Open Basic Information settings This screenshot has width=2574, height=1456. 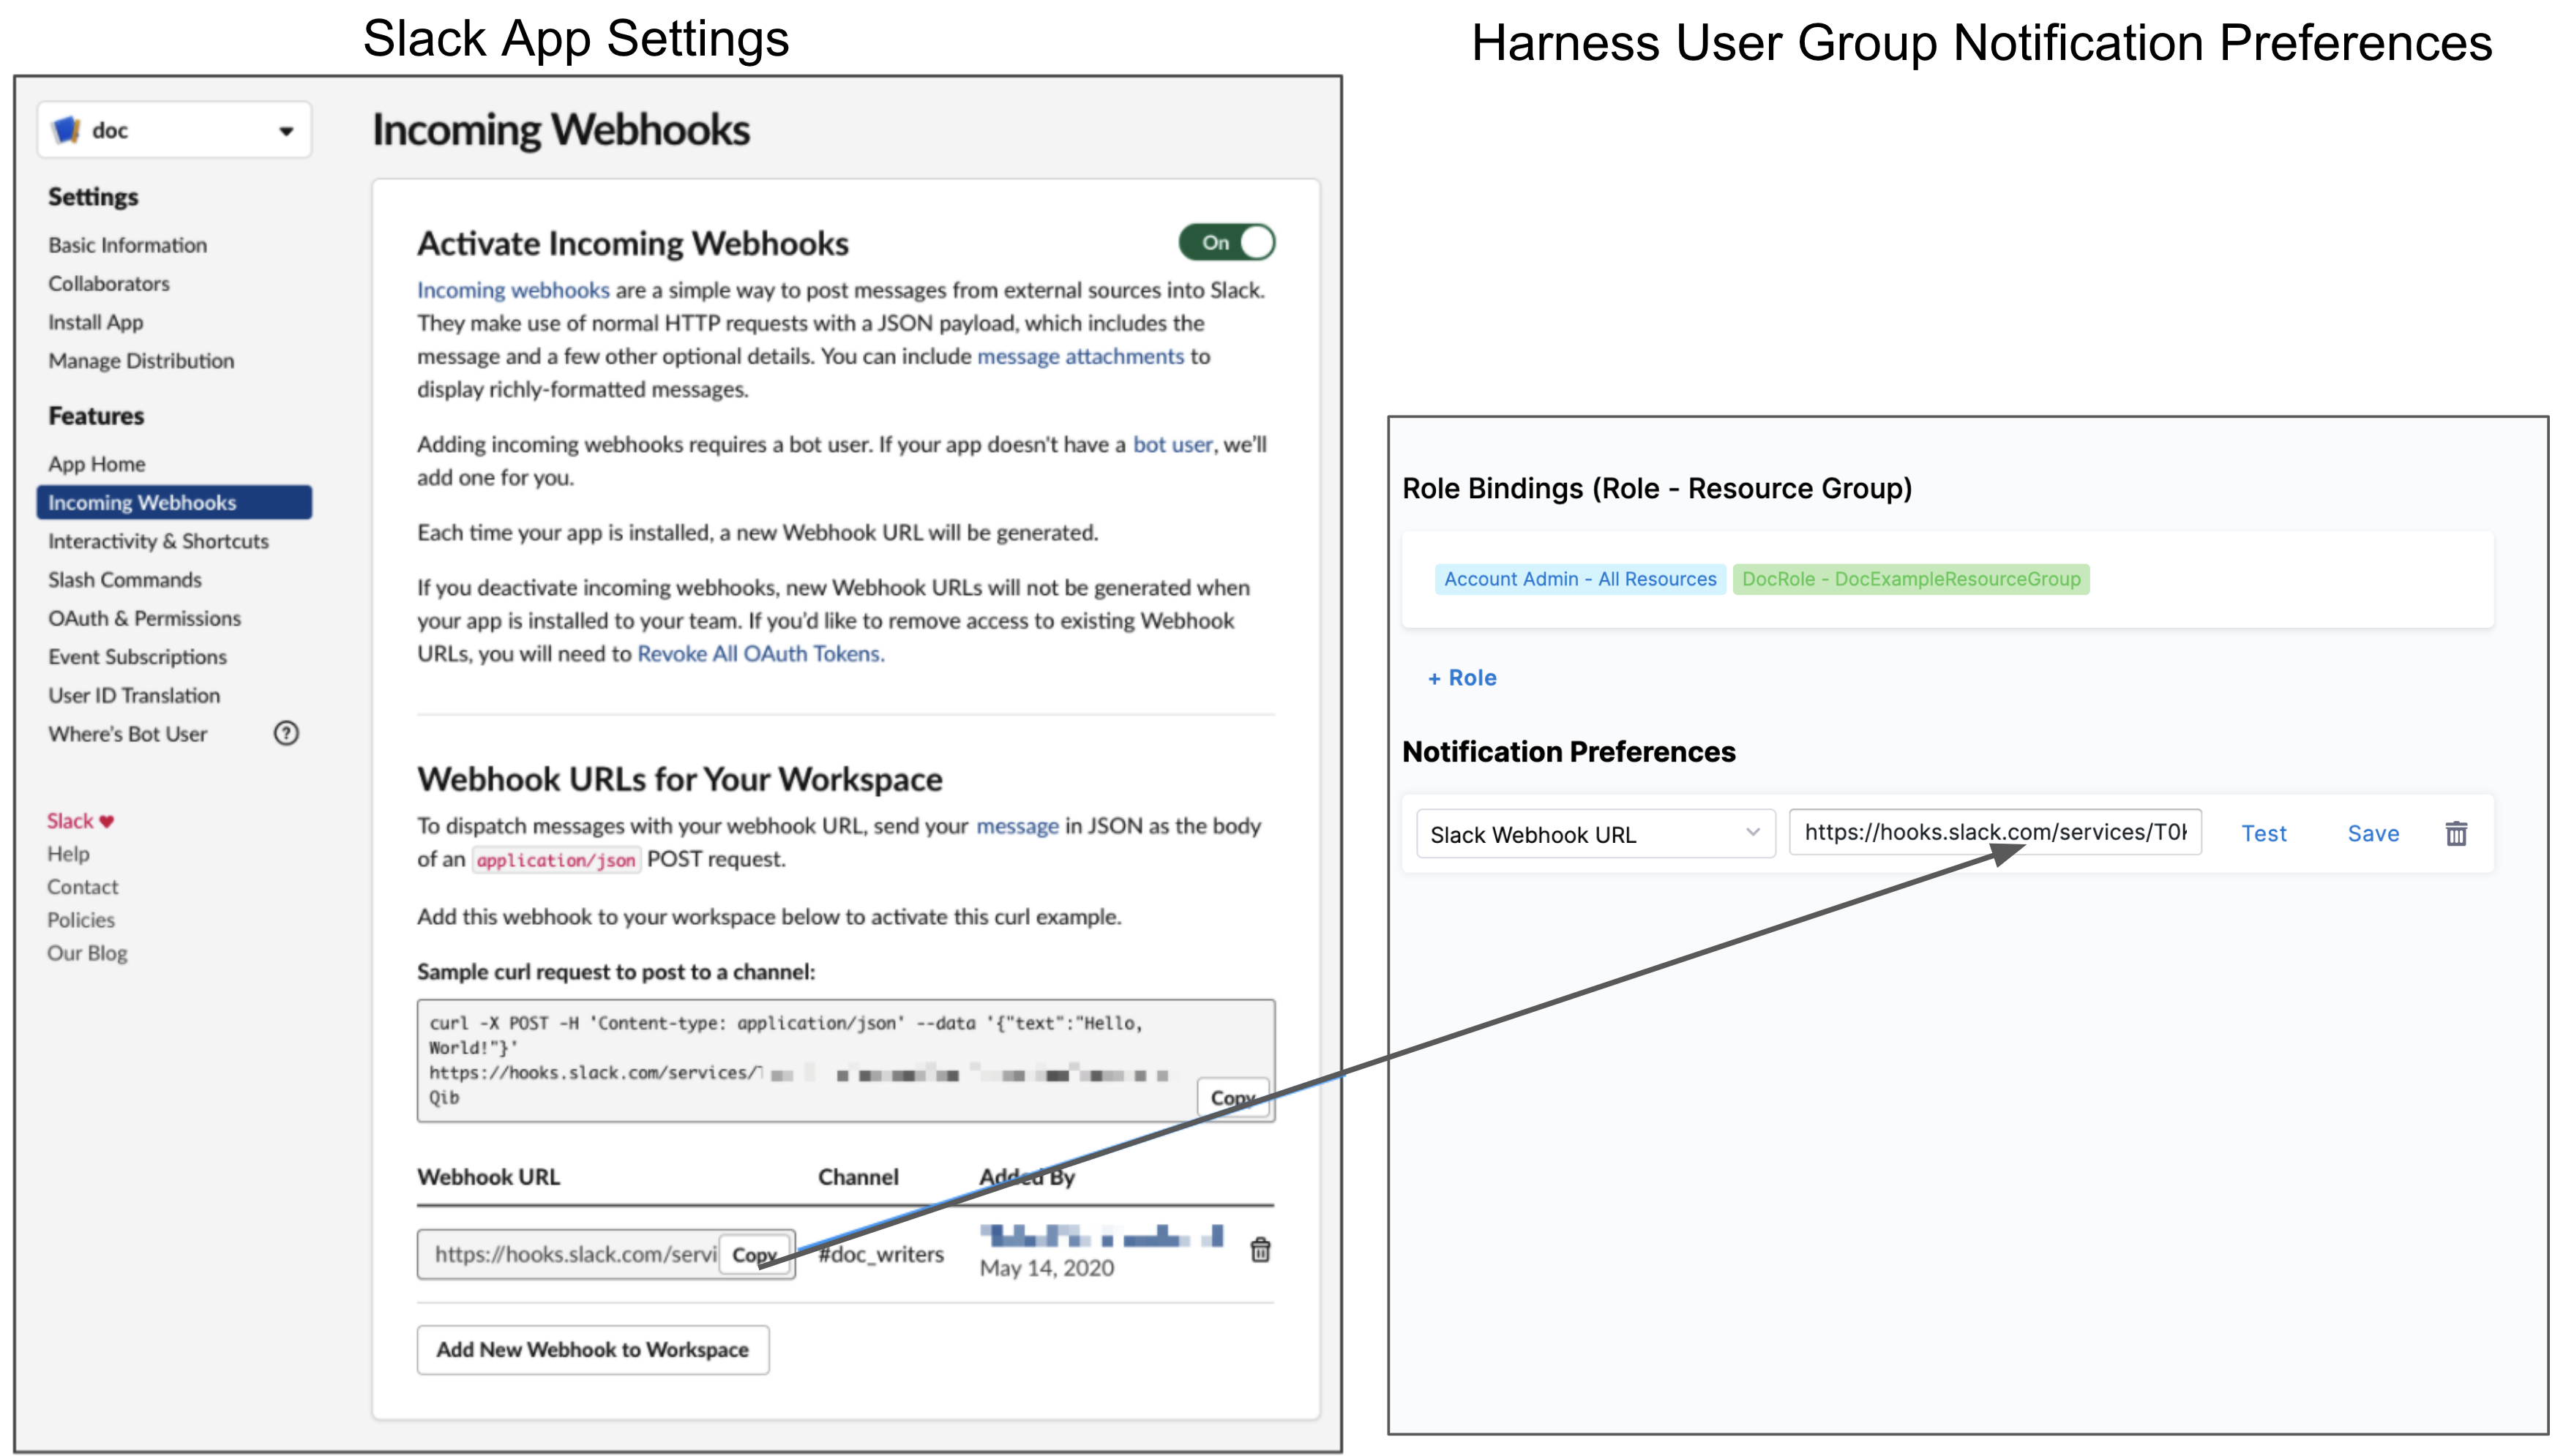128,245
